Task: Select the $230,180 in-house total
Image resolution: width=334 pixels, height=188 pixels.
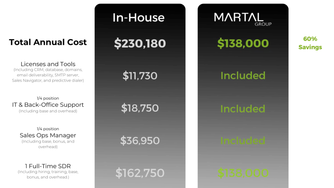Action: click(140, 43)
